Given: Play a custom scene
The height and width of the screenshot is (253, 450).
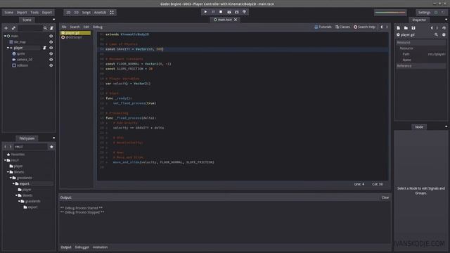Looking at the screenshot, I should click(x=237, y=12).
